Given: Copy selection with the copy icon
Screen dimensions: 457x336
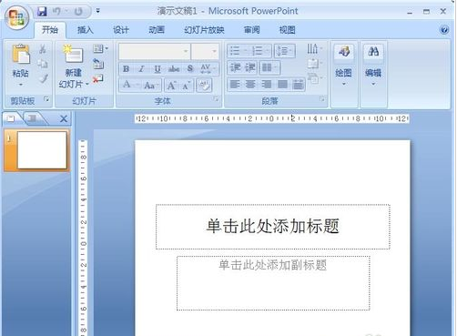Looking at the screenshot, I should (43, 64).
